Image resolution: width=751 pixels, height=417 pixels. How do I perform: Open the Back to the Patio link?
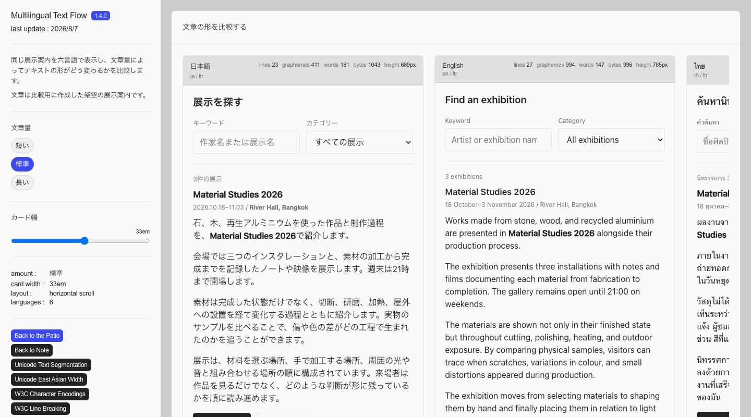point(37,336)
